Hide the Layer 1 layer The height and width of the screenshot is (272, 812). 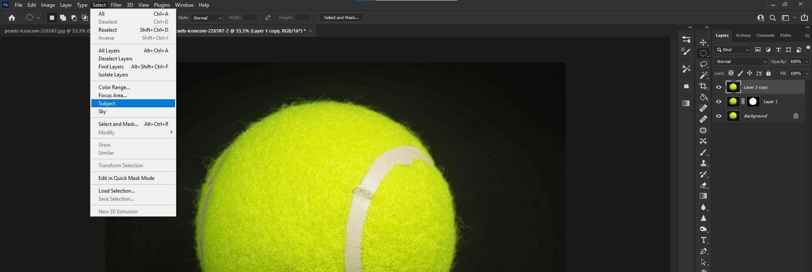coord(719,102)
